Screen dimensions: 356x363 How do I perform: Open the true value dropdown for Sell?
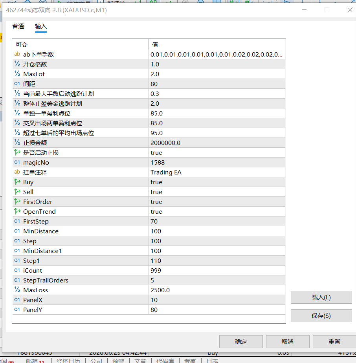tap(217, 192)
